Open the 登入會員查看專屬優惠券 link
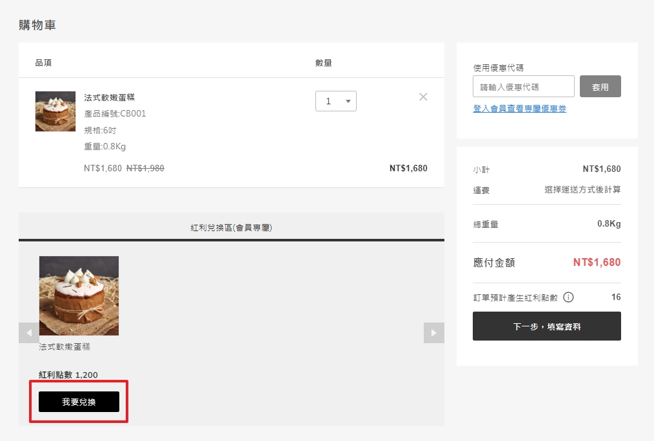The height and width of the screenshot is (441, 654). pyautogui.click(x=519, y=109)
